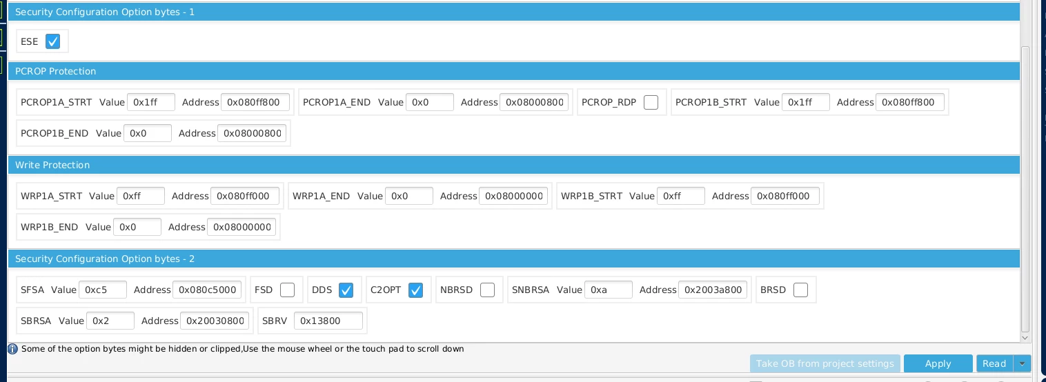Screen dimensions: 1046x382
Task: Click SNBRSA address field 0x2003a800
Action: [713, 290]
